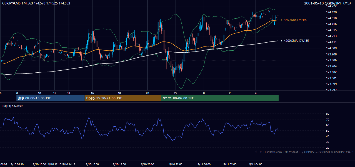Click the NY 21:00-06:00 JST session bar
Screen dimensions: 355x167
220,98
